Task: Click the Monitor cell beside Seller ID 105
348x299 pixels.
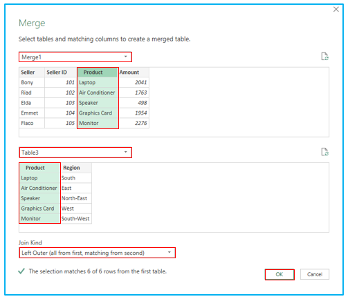Action: click(x=98, y=123)
